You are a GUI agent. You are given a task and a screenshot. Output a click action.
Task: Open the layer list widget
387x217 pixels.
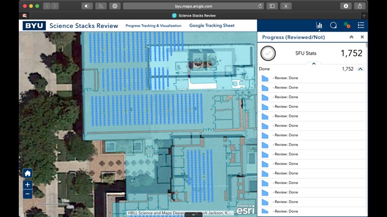click(x=361, y=25)
